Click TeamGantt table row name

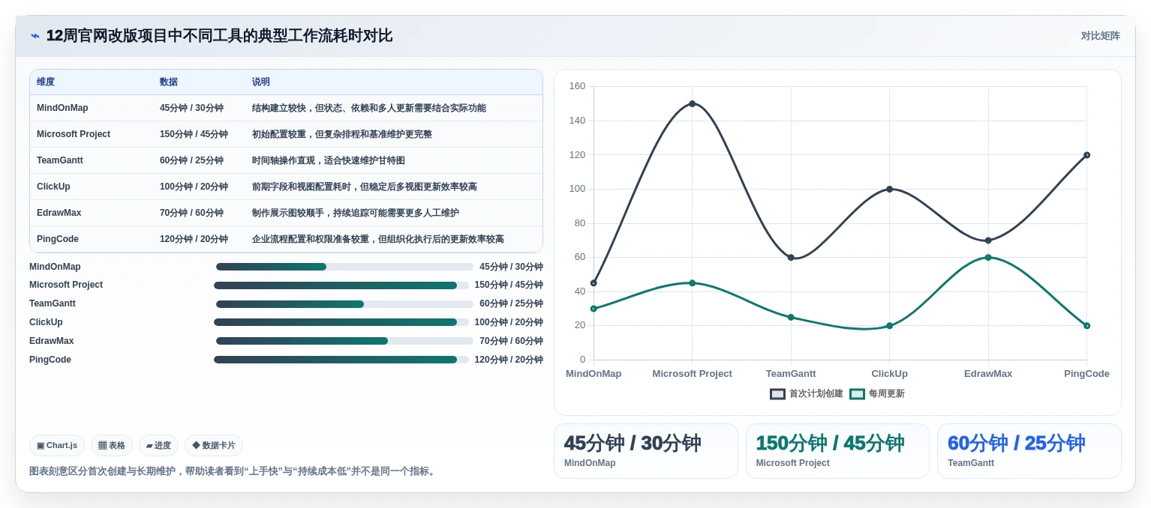[60, 160]
